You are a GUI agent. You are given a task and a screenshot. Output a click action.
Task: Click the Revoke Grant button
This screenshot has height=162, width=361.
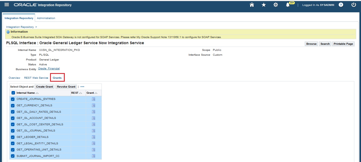pos(66,87)
